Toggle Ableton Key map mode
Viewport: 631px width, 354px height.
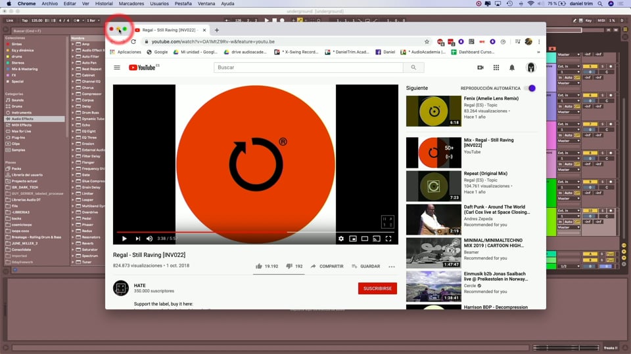588,20
